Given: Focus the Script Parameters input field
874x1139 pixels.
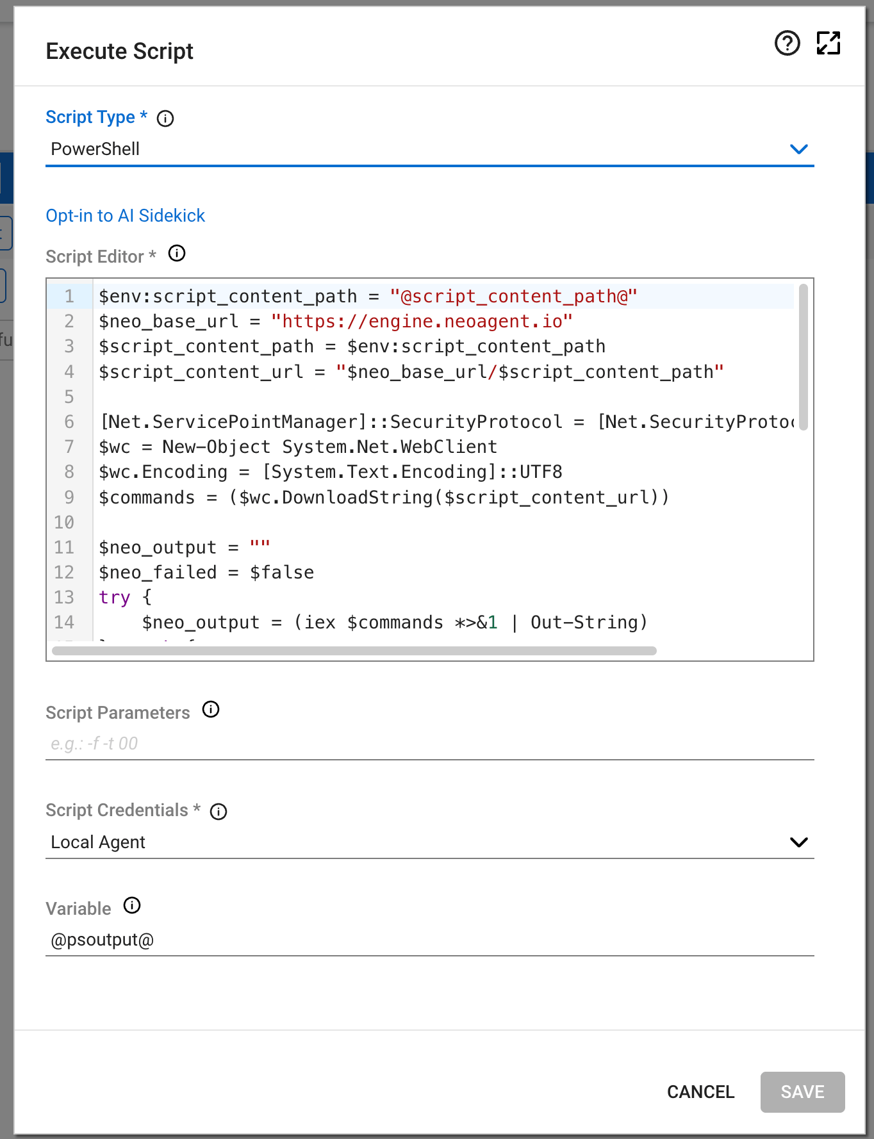Looking at the screenshot, I should click(x=429, y=744).
